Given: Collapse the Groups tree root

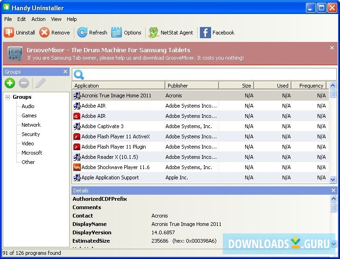Looking at the screenshot, I should [x=8, y=97].
